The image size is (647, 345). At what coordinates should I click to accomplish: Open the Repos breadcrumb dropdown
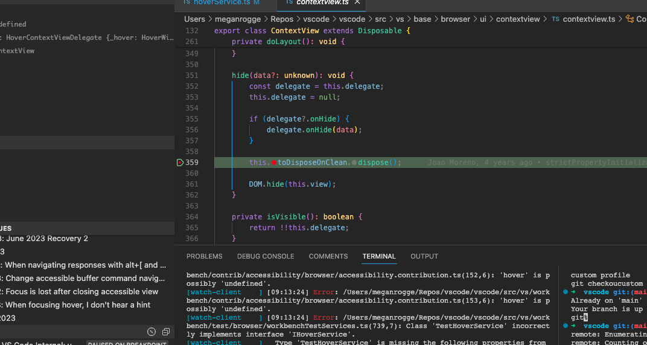point(282,19)
